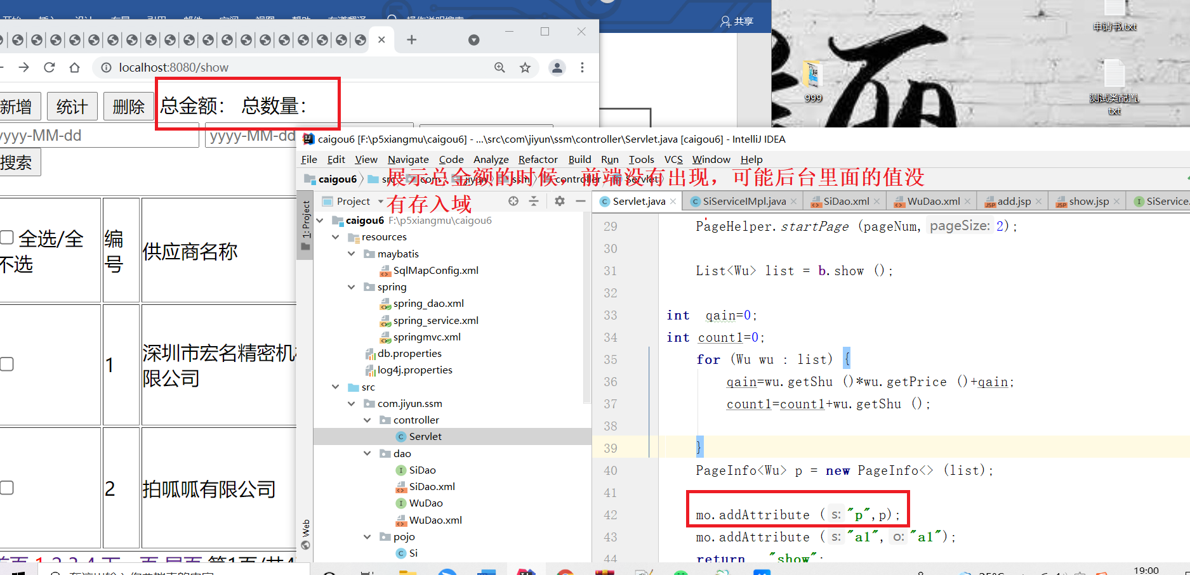The height and width of the screenshot is (575, 1190).
Task: Open a new browser tab with plus
Action: pyautogui.click(x=412, y=40)
